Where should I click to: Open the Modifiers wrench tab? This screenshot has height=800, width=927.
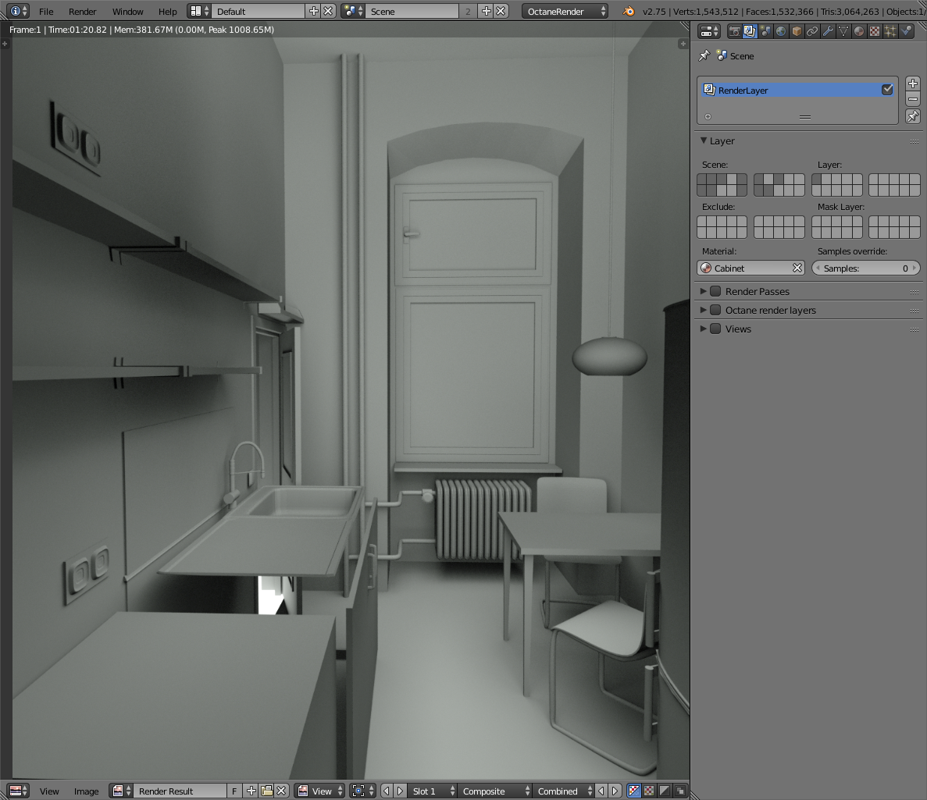829,31
